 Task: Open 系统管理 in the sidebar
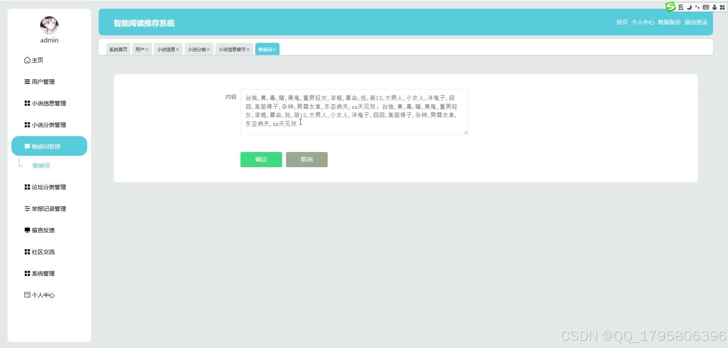click(x=49, y=273)
